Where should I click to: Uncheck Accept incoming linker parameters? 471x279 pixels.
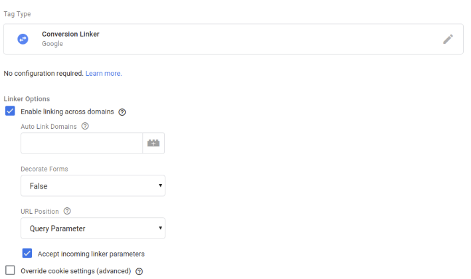click(27, 253)
